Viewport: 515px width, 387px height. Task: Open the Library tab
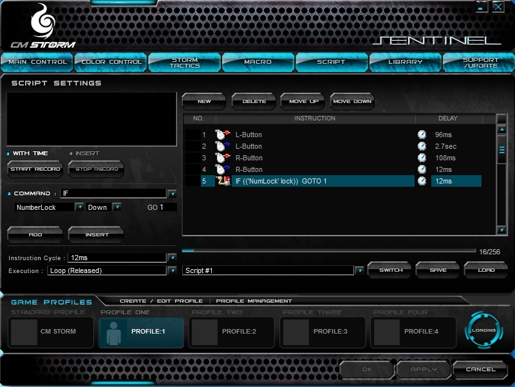(406, 62)
